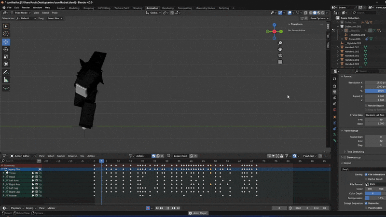
Task: Open the Keying popover in timeline
Action: tap(31, 208)
